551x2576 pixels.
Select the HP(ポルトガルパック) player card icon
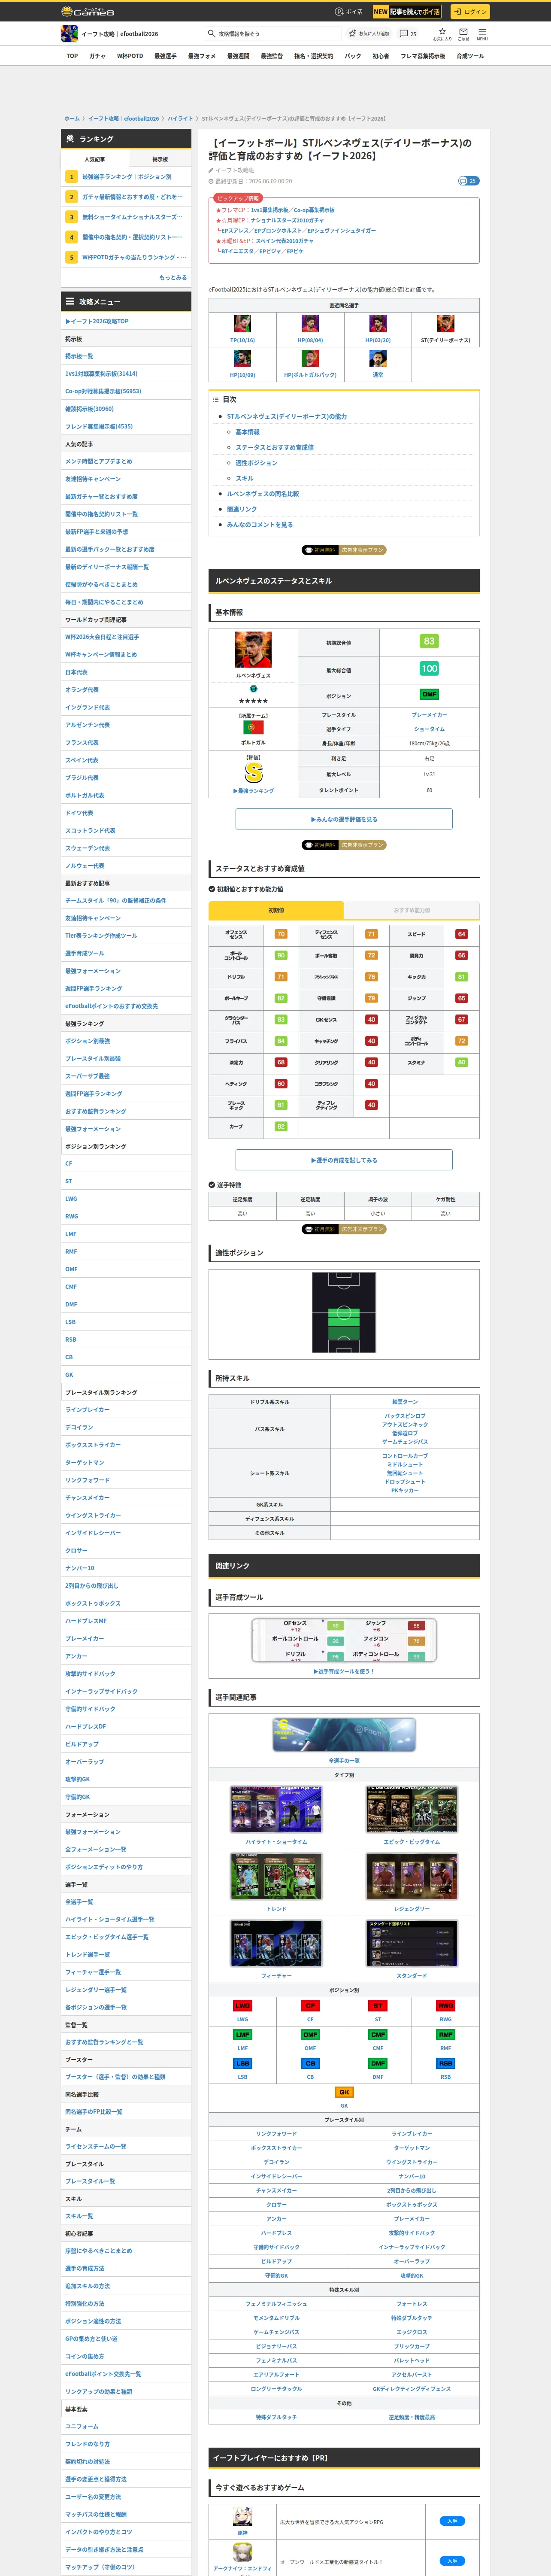[x=310, y=358]
